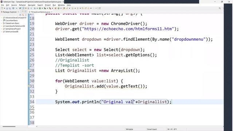Click //Templist -sort comment
The width and height of the screenshot is (233, 131).
(74, 65)
